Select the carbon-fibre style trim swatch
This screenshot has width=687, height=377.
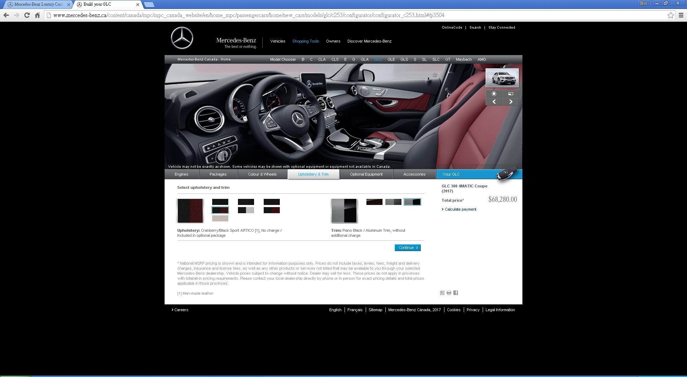[x=393, y=202]
